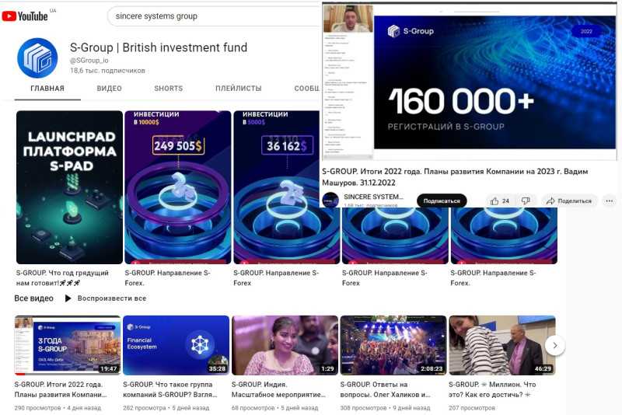Open the three-dot more actions menu
This screenshot has width=622, height=415.
(x=610, y=201)
